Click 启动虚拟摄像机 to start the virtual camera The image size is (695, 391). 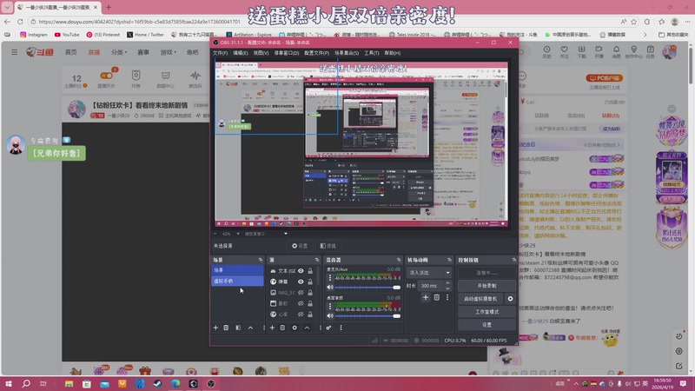pos(481,299)
